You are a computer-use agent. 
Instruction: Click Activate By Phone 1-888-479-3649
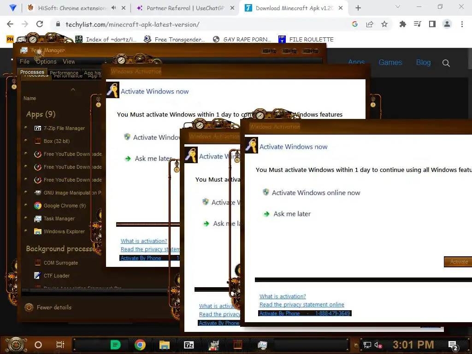tap(305, 313)
